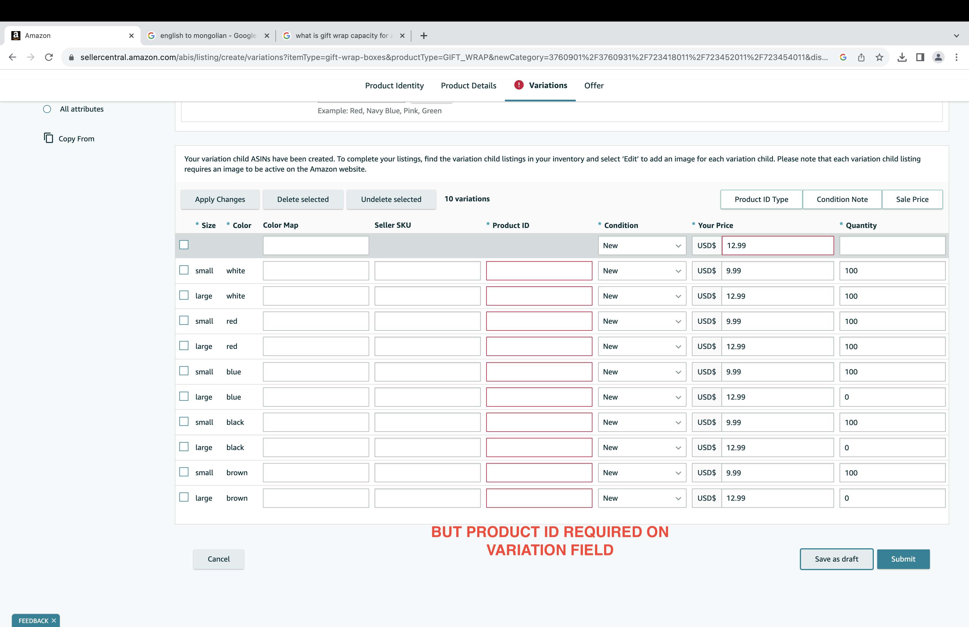Viewport: 969px width, 627px height.
Task: Close the english to mongolian tab
Action: 267,36
